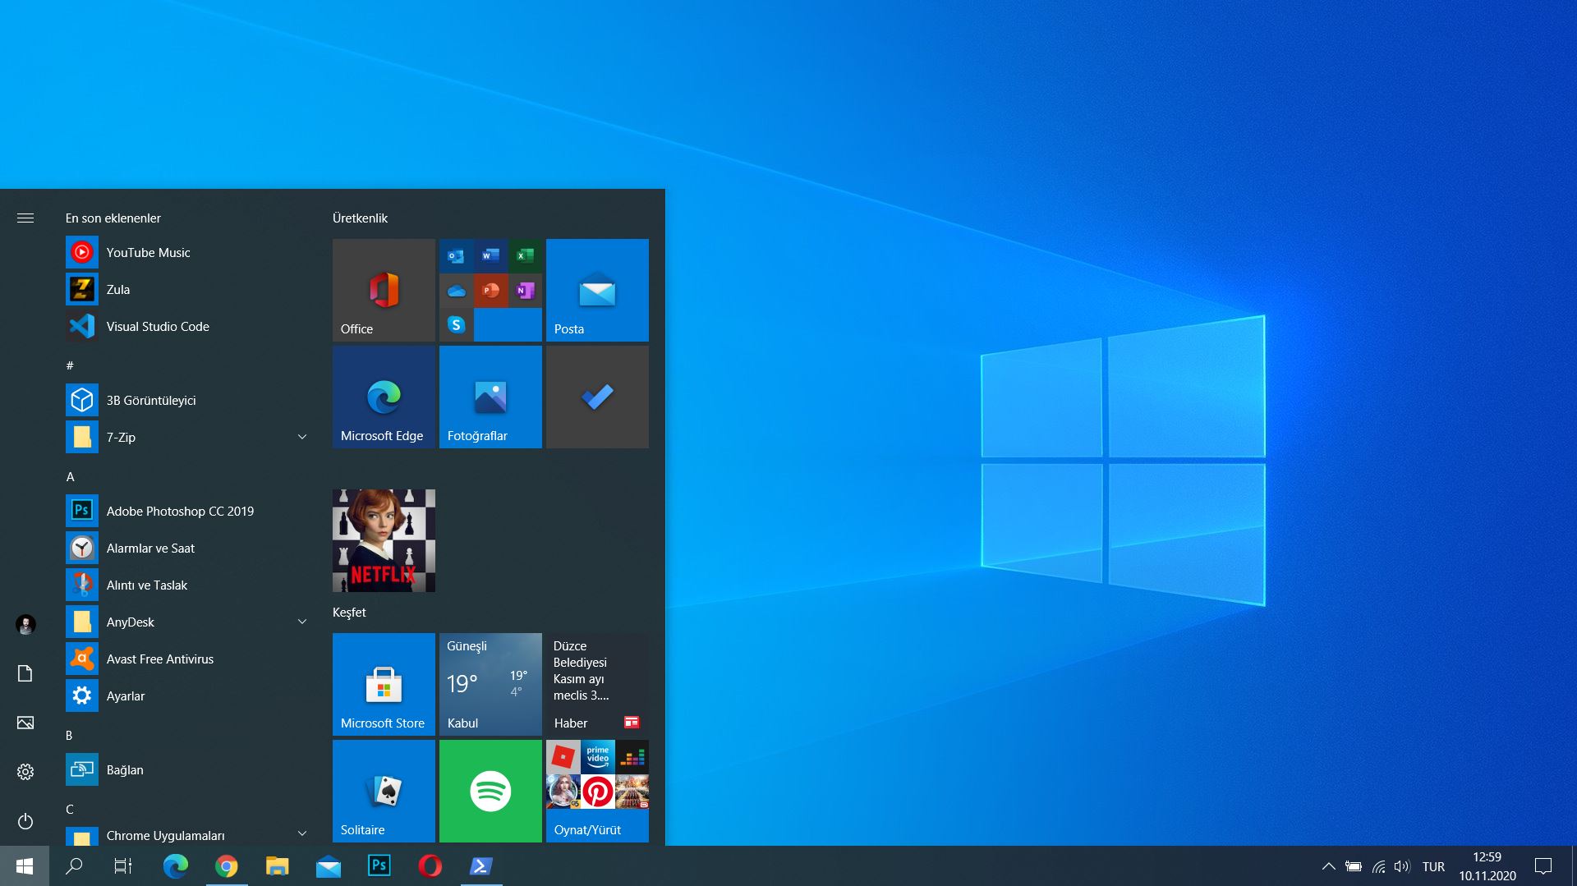Switch the TUR input language indicator
The height and width of the screenshot is (886, 1577).
click(x=1433, y=866)
